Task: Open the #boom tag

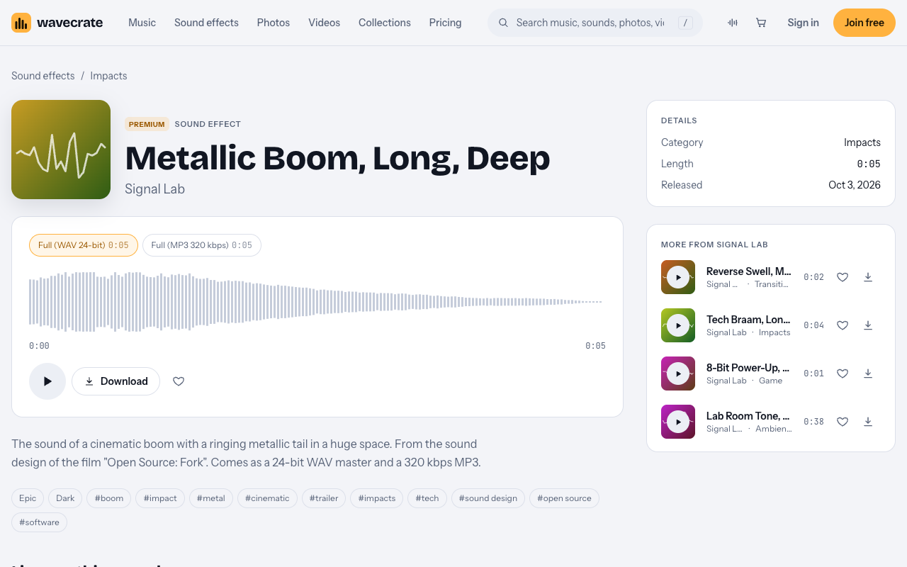Action: click(109, 498)
